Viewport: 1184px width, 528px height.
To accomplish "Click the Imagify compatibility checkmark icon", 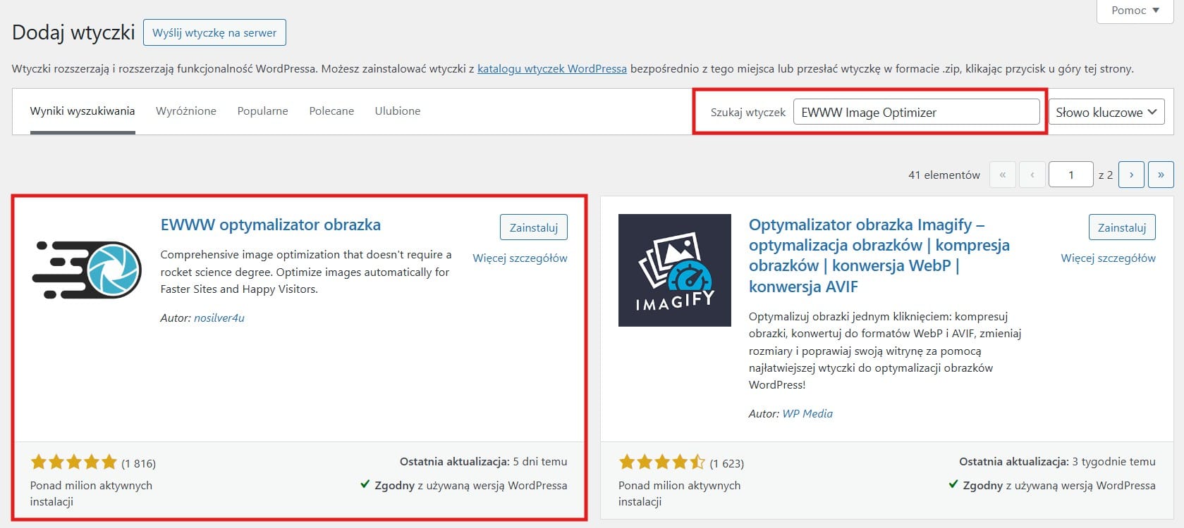I will tap(953, 484).
